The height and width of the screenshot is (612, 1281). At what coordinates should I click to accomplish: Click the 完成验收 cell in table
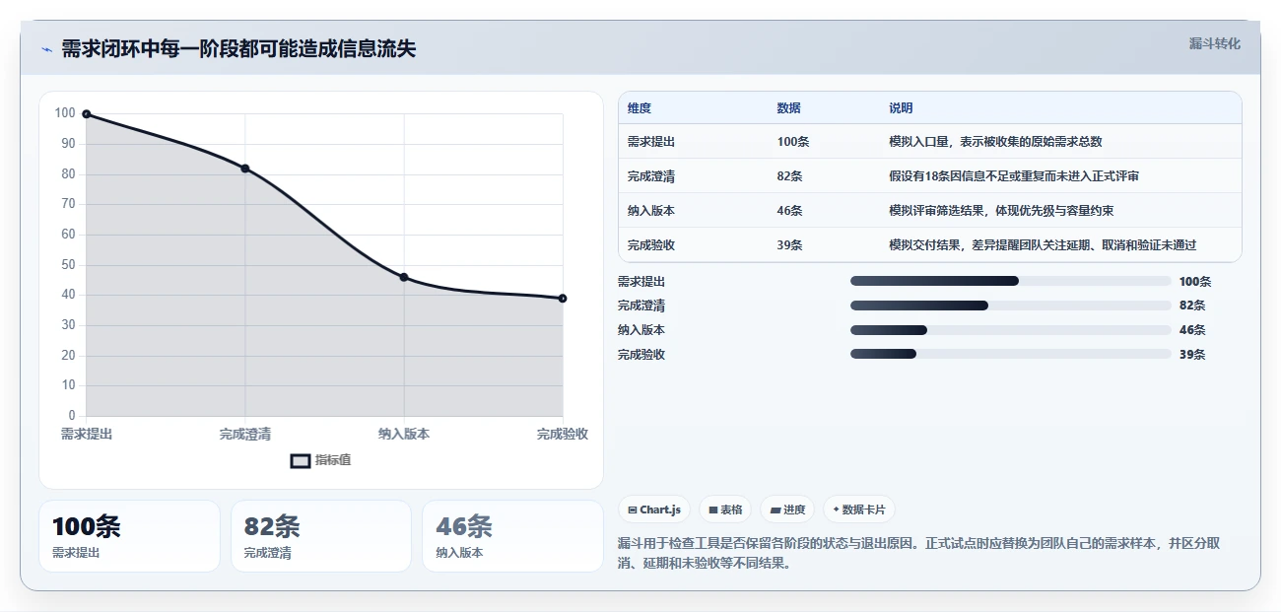point(651,245)
